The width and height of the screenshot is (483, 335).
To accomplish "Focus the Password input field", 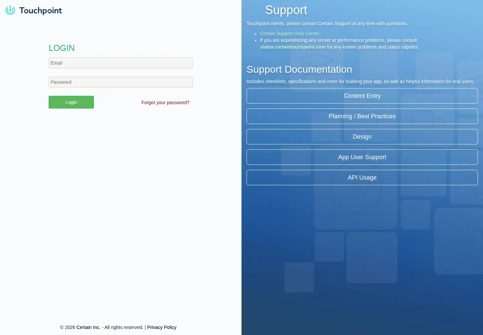I will pyautogui.click(x=121, y=82).
